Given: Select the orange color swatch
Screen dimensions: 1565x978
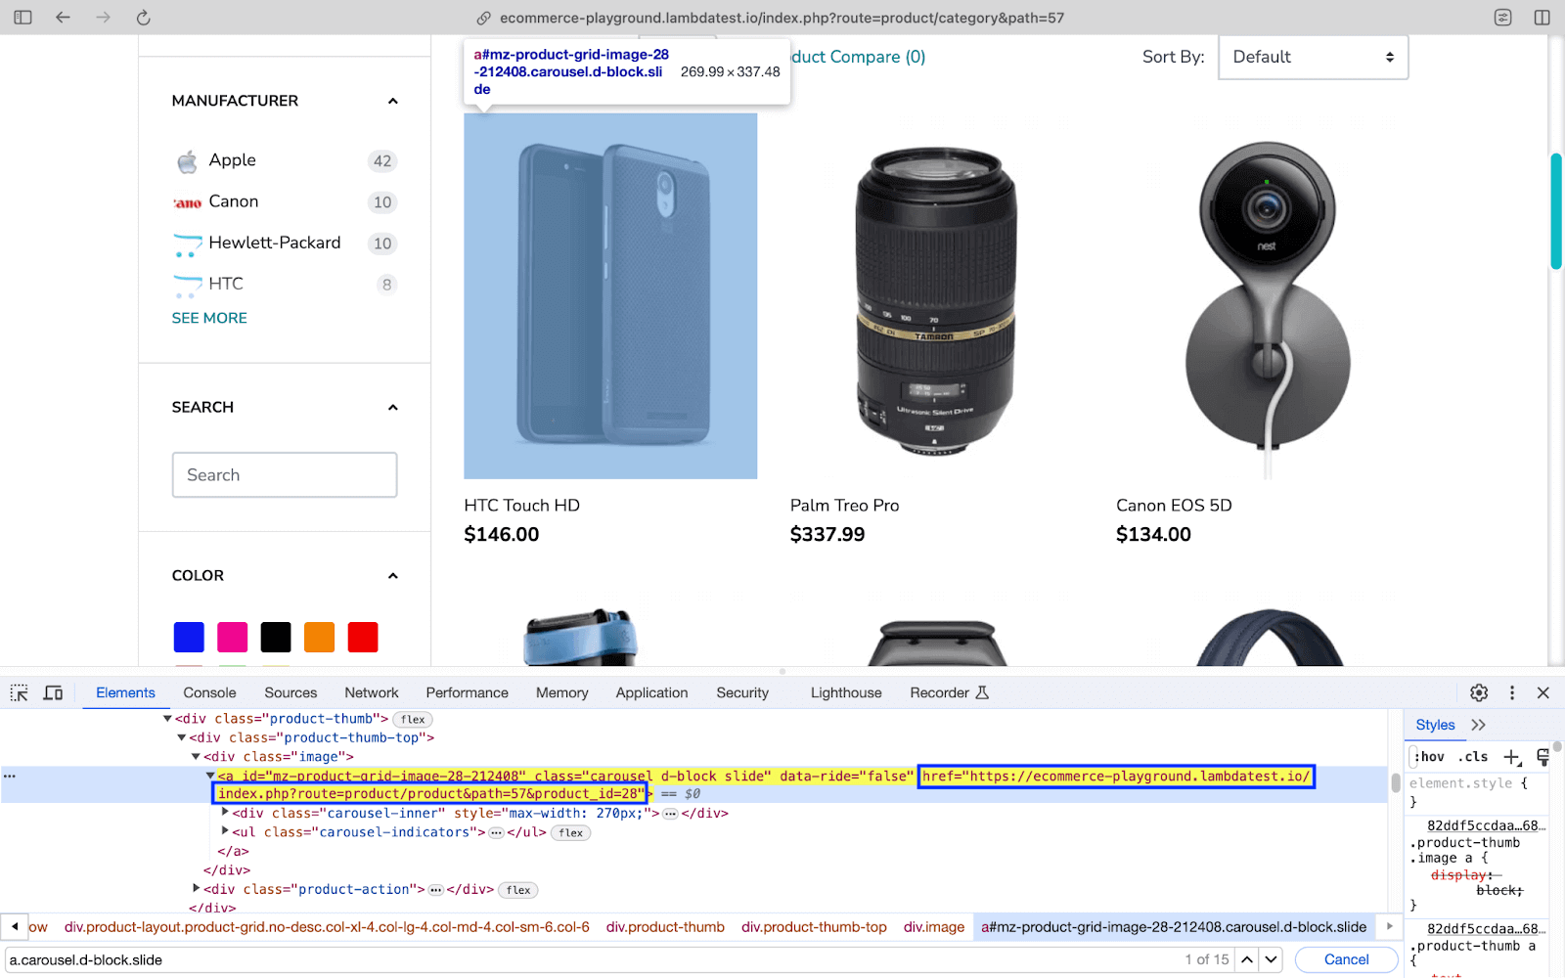Looking at the screenshot, I should 319,637.
